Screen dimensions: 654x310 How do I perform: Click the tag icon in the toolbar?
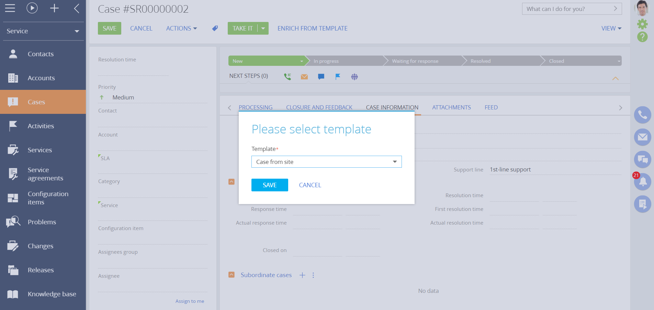[x=215, y=28]
